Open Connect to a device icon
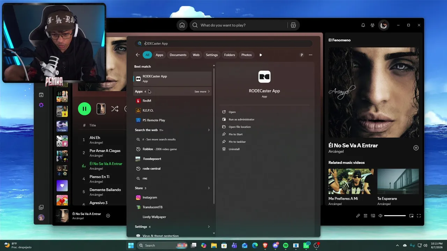The height and width of the screenshot is (251, 447). 373,216
